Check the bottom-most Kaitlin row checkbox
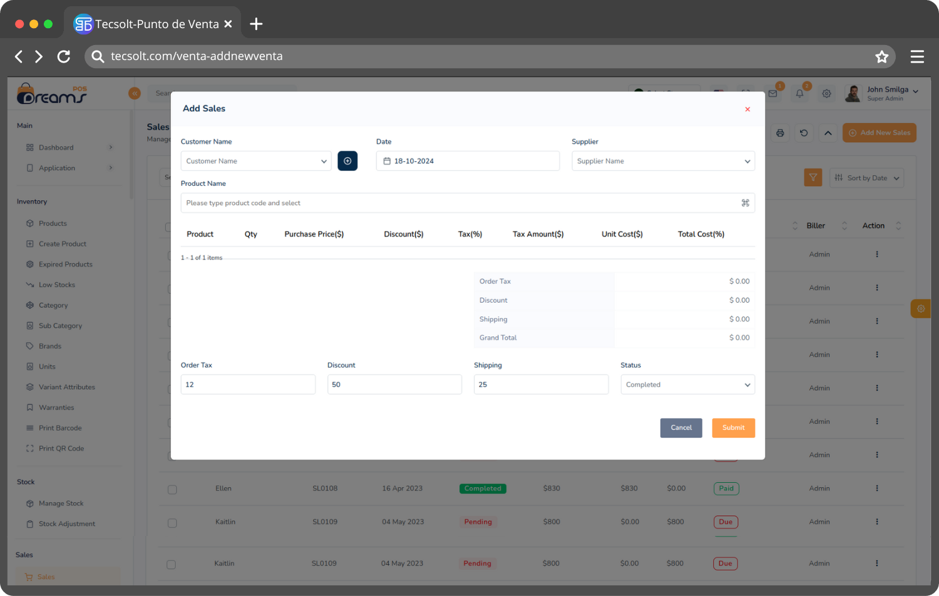 tap(171, 565)
